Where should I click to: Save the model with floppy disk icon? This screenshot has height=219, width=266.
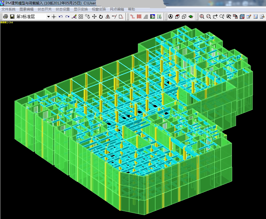tap(12, 17)
